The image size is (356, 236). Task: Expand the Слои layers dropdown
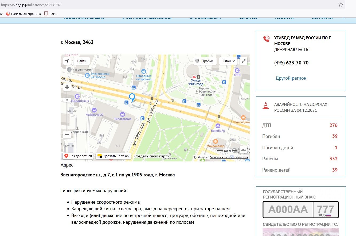(228, 61)
